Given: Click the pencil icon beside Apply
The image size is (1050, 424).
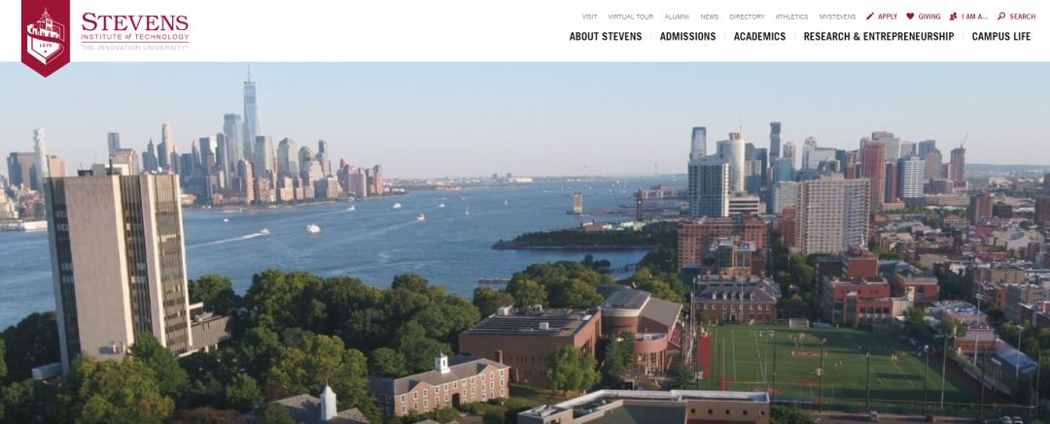Looking at the screenshot, I should (x=870, y=16).
